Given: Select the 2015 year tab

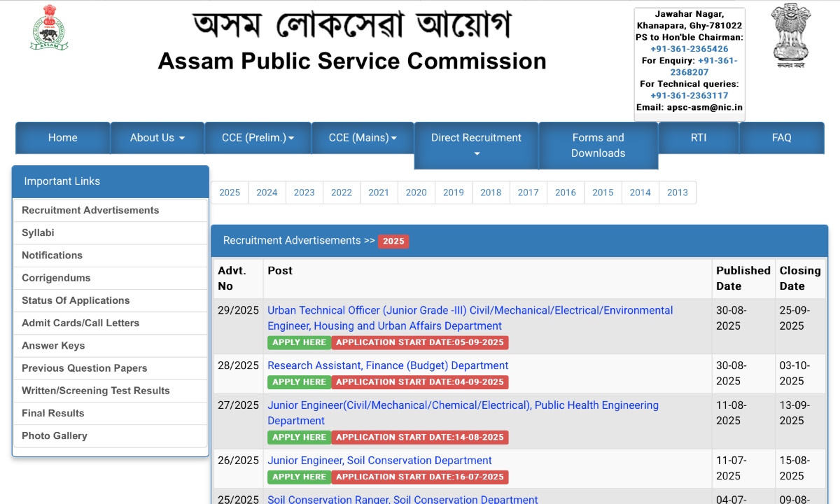Looking at the screenshot, I should pos(603,192).
